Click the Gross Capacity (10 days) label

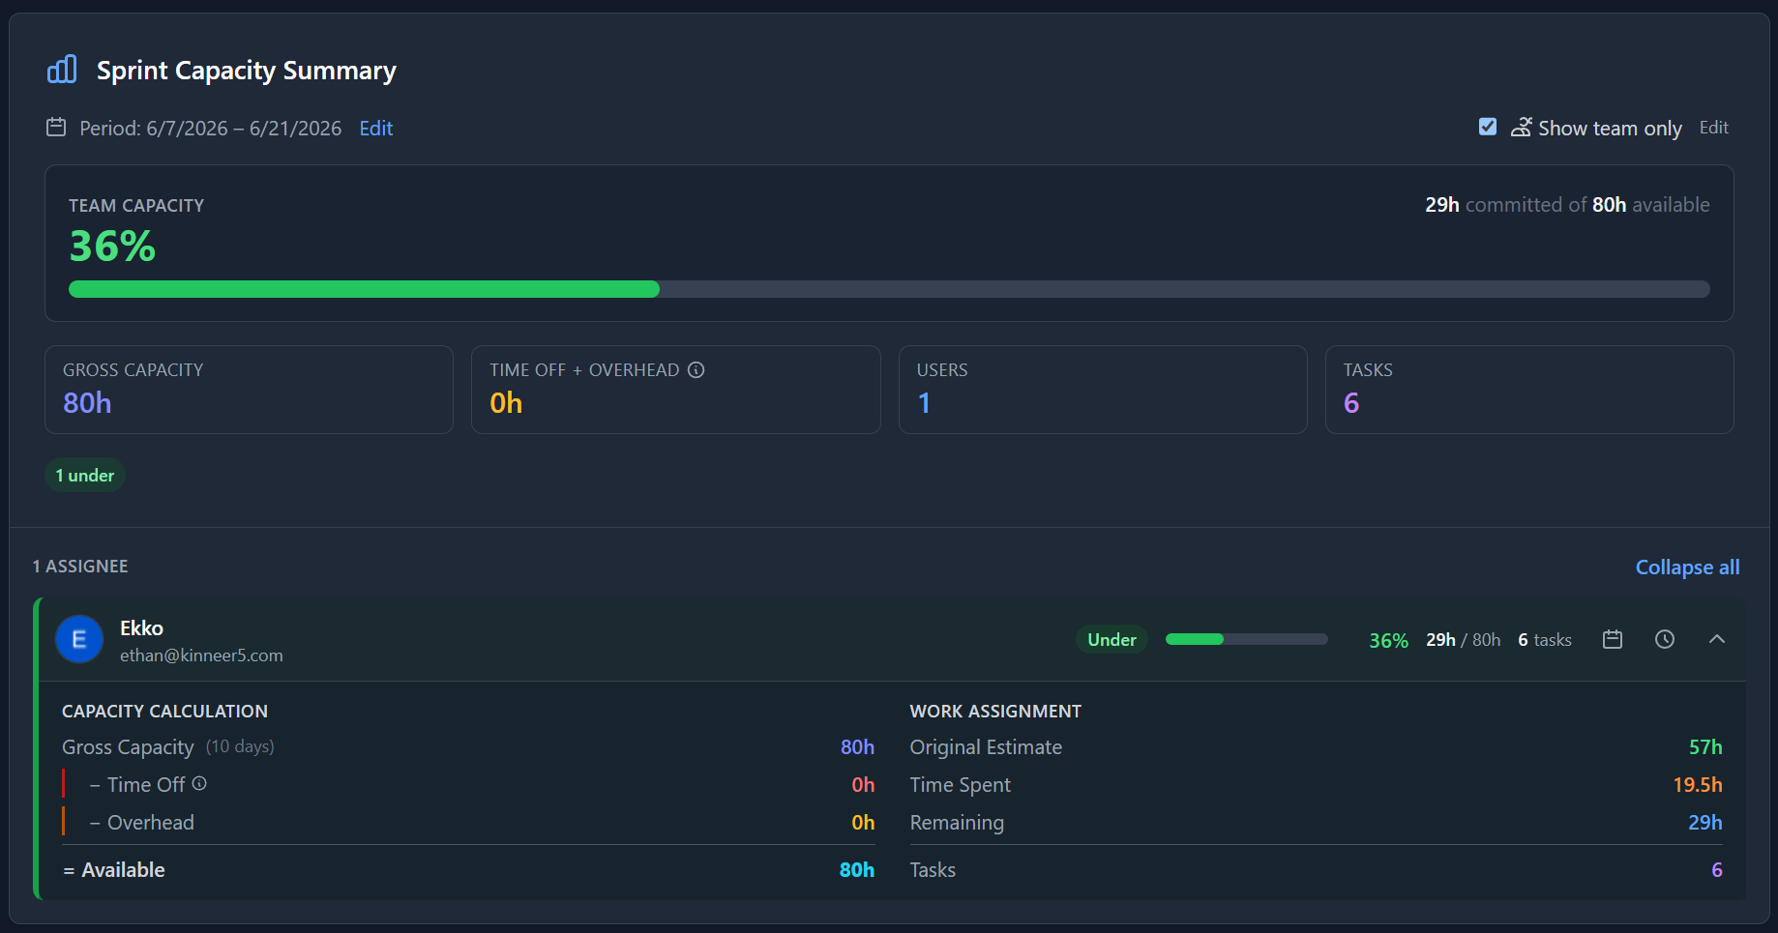168,747
